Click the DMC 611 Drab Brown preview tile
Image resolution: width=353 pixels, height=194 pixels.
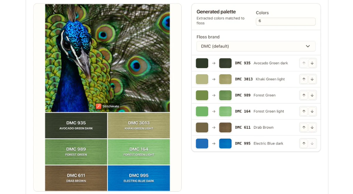[x=76, y=178]
